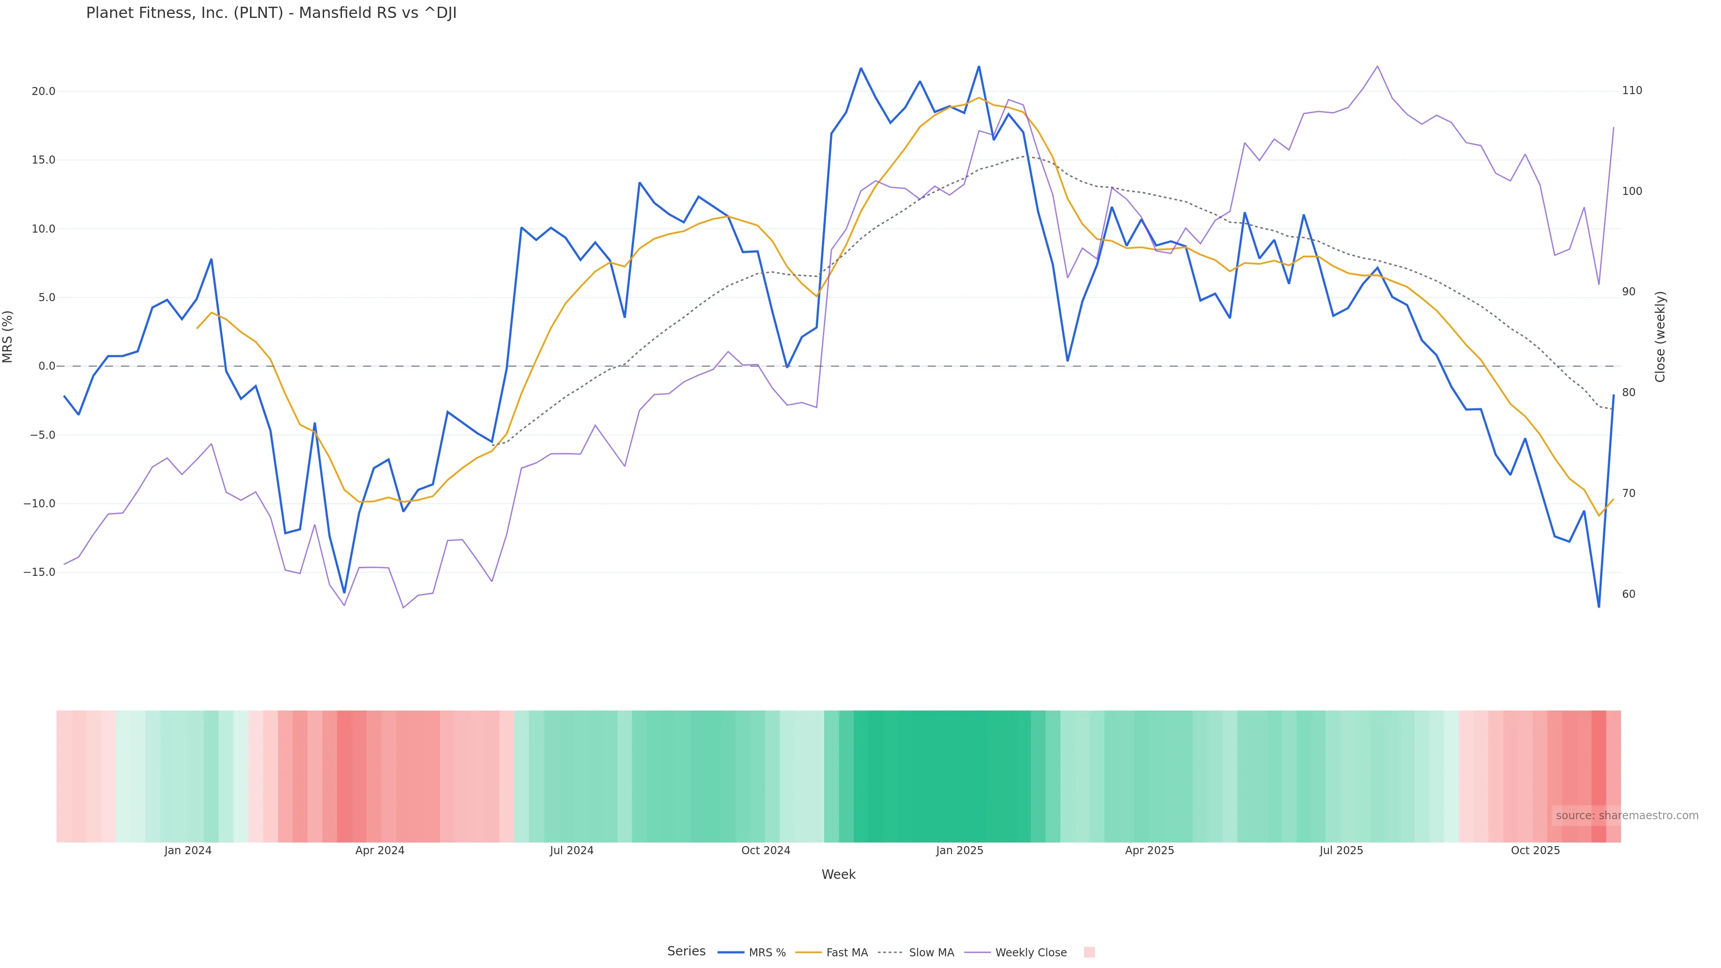Click the MRS (%) y-axis title
Viewport: 1721px width, 968px height.
[8, 337]
